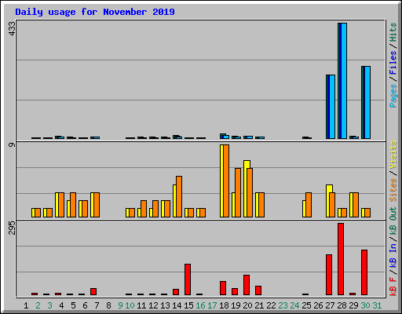
Task: Click the day 8 x-axis label
Action: click(x=108, y=305)
